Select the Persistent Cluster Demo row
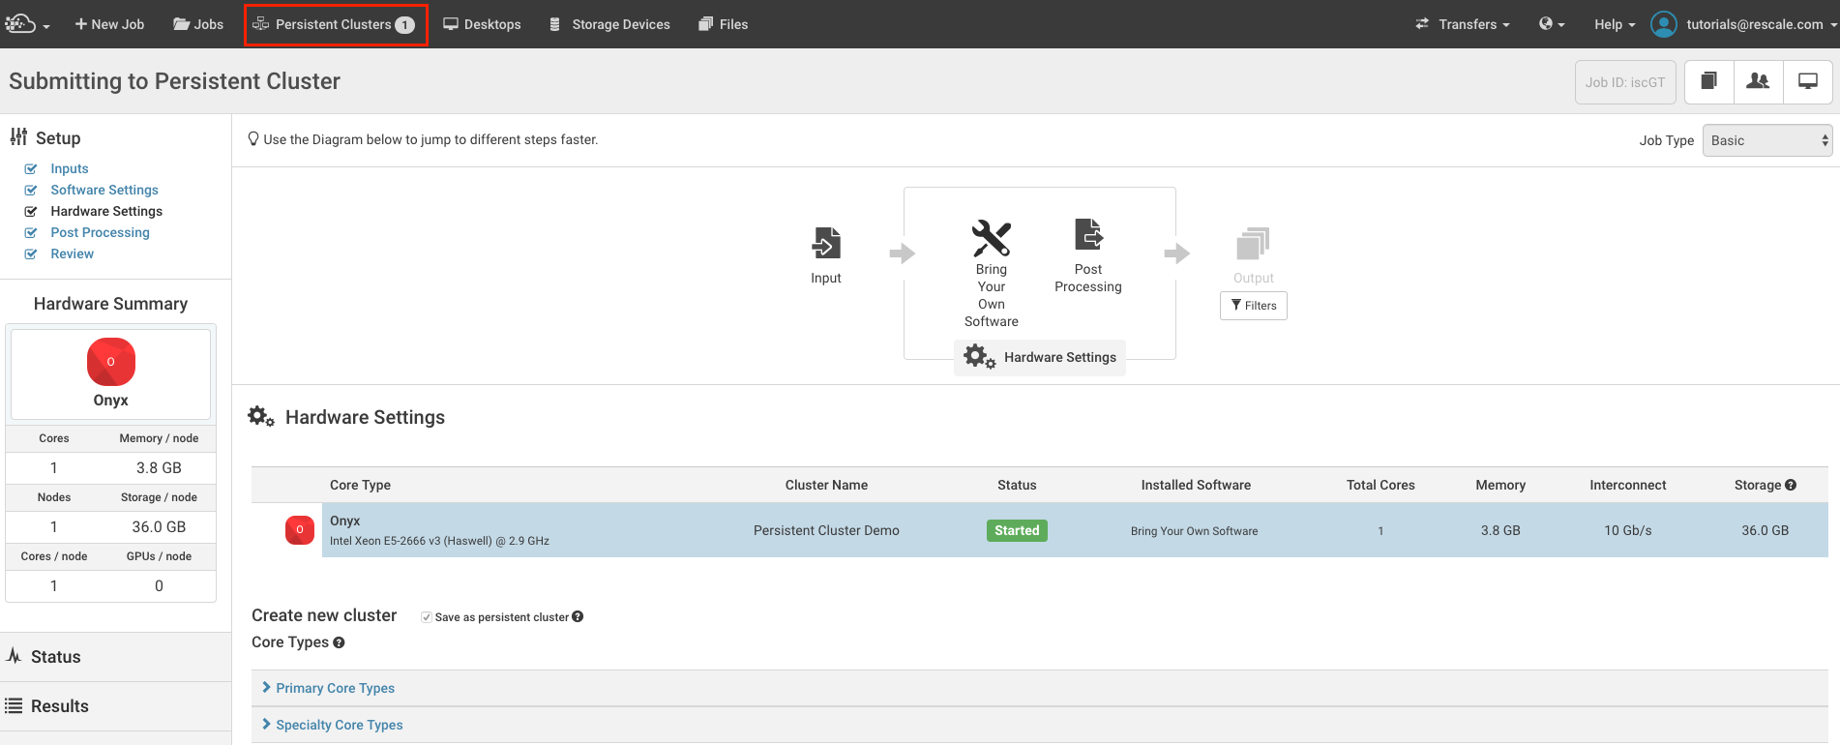 pos(826,530)
